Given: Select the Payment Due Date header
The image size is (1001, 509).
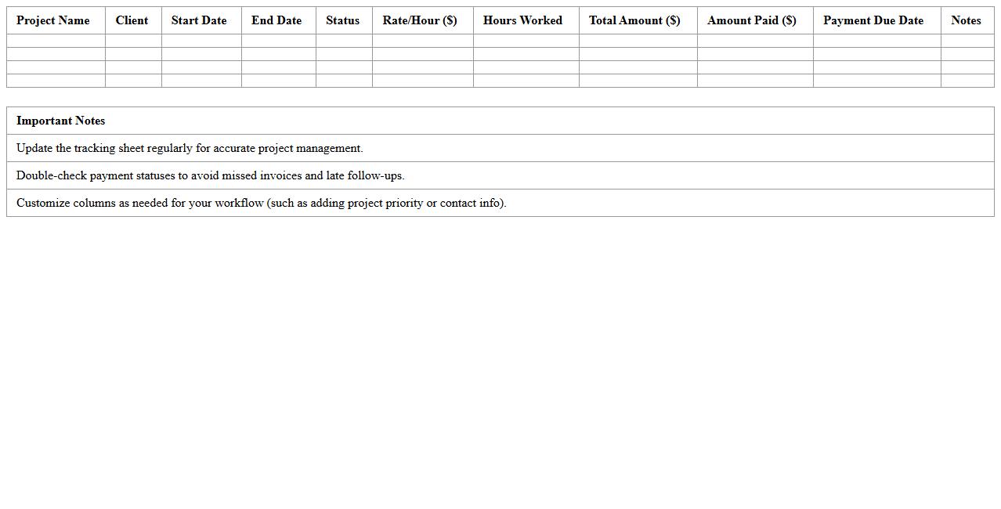Looking at the screenshot, I should [873, 20].
